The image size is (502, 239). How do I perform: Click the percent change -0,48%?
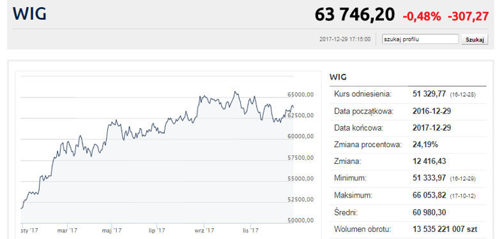coord(422,16)
